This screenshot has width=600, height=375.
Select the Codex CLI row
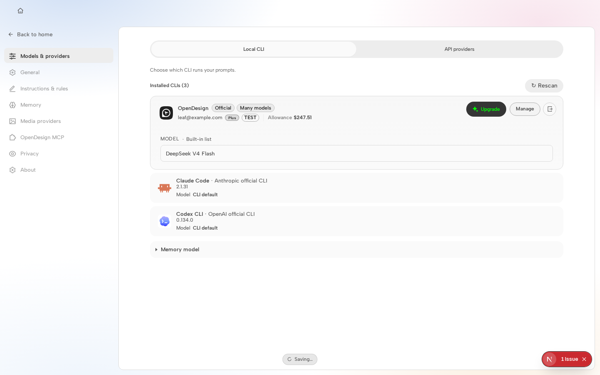tap(357, 221)
